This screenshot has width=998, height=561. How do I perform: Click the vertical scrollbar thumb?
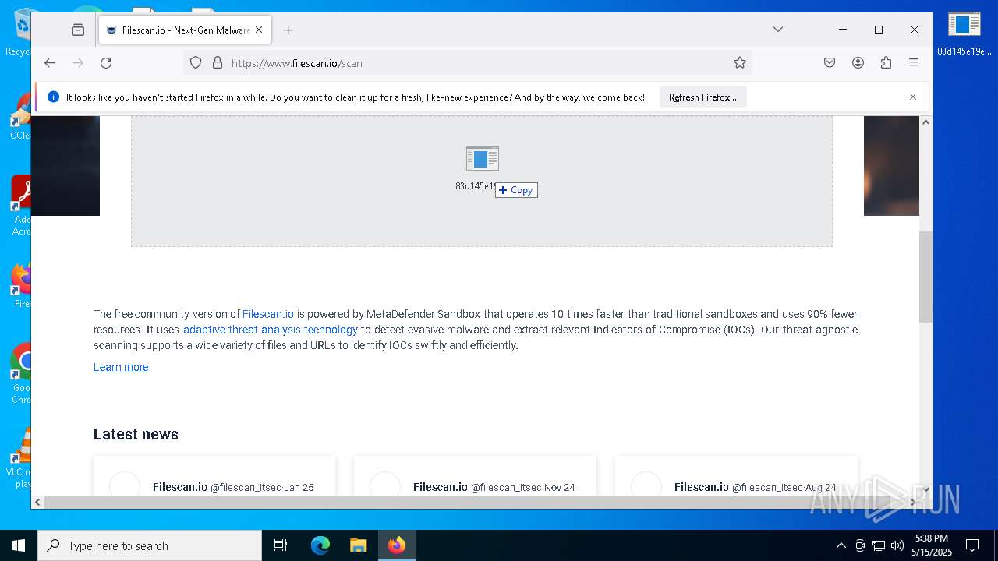925,277
